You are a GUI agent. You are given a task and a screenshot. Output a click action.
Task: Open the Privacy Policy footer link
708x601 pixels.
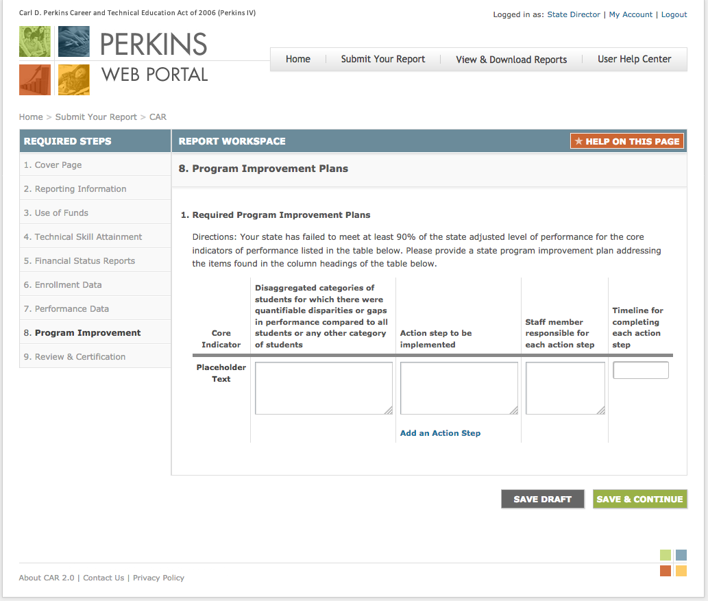pos(158,578)
